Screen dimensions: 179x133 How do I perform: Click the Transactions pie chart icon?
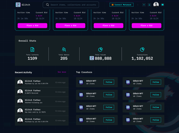pyautogui.click(x=142, y=49)
